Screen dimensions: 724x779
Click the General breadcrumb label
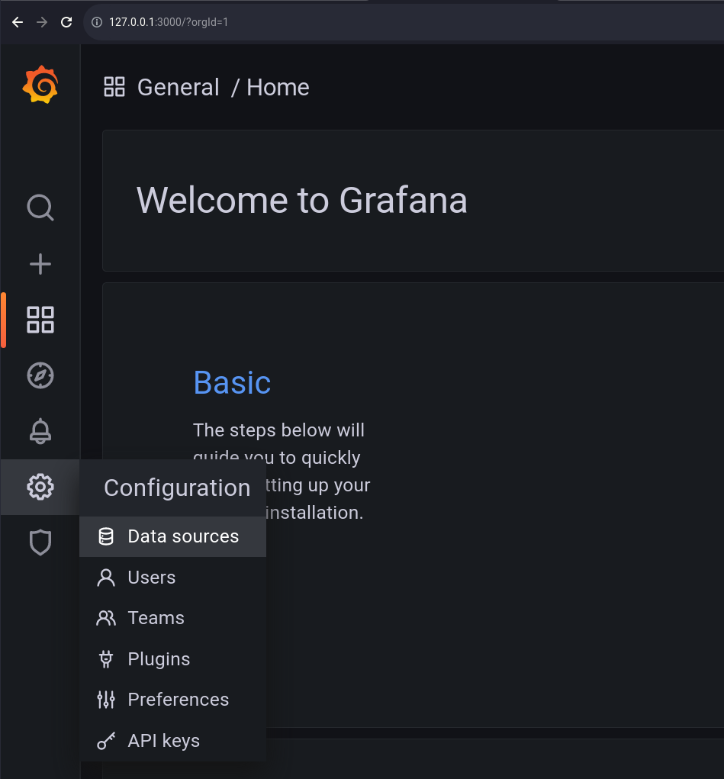[x=178, y=87]
